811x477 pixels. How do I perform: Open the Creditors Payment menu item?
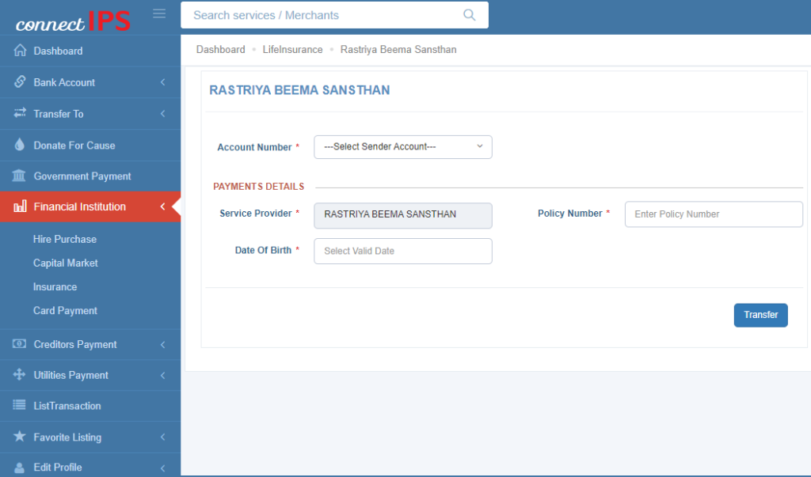point(90,344)
